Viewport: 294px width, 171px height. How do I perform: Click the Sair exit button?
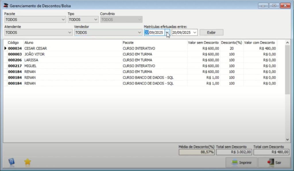(274, 163)
